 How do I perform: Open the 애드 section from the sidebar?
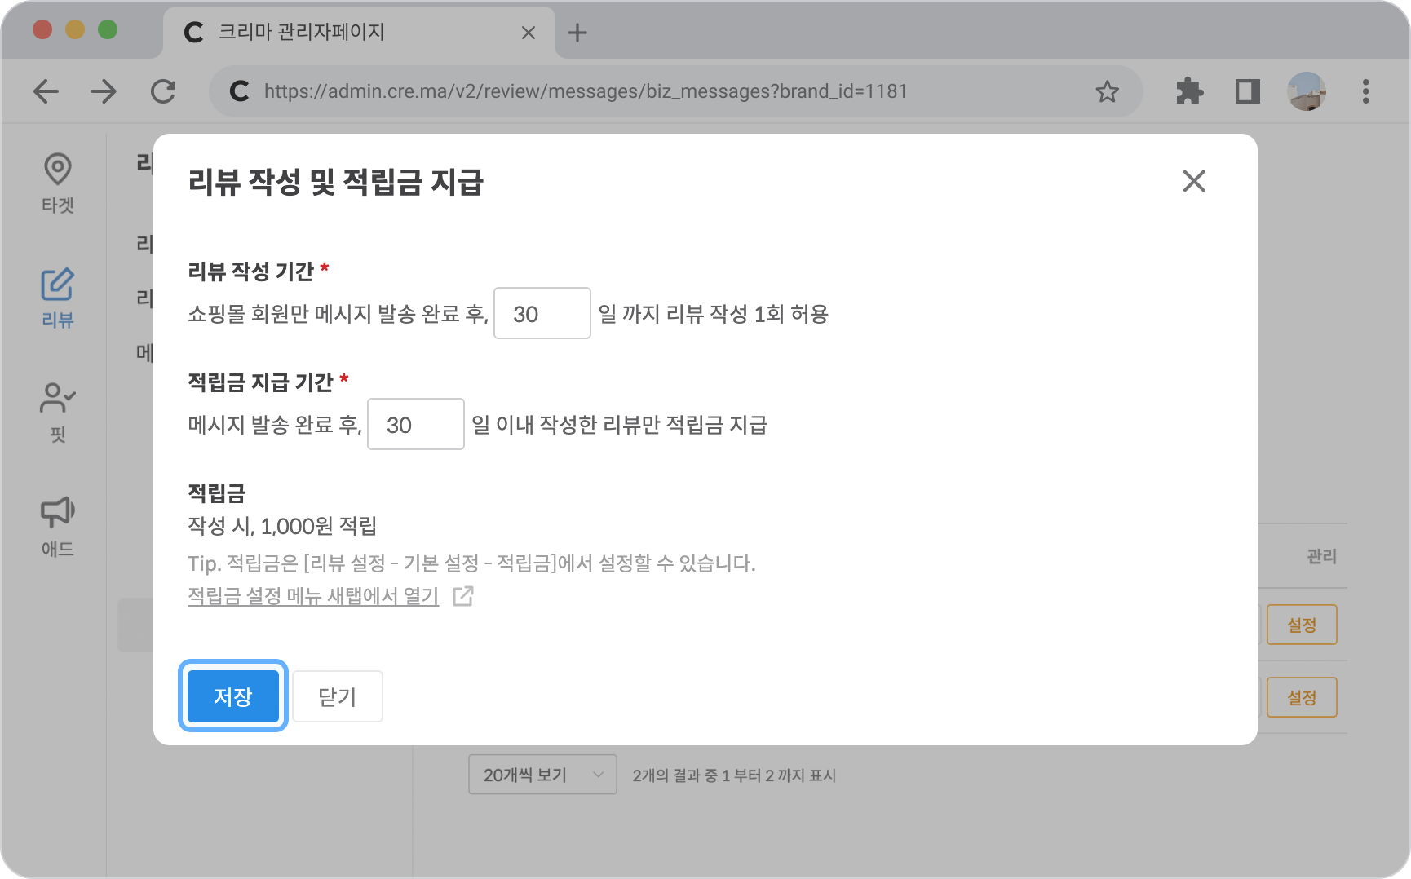pyautogui.click(x=56, y=526)
